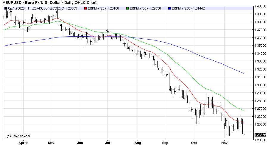Click the 1.36000 price axis label

tap(260, 37)
